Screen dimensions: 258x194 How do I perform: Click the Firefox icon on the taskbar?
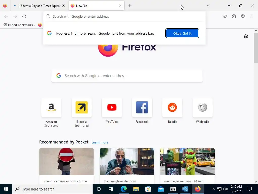(x=198, y=189)
